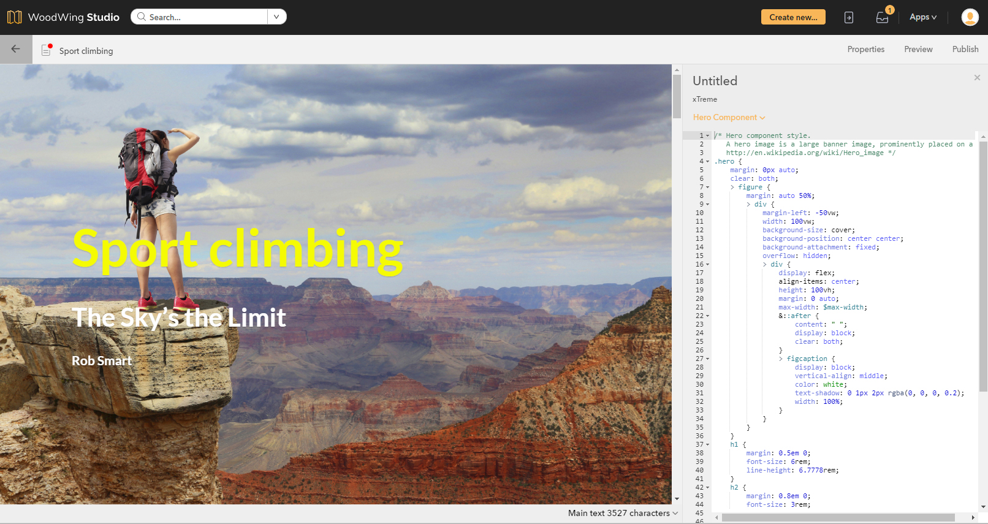Open the inbox notifications icon
The image size is (988, 524).
882,17
